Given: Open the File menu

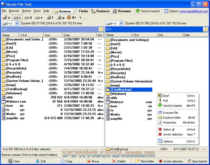Looking at the screenshot, I should pos(4,11).
